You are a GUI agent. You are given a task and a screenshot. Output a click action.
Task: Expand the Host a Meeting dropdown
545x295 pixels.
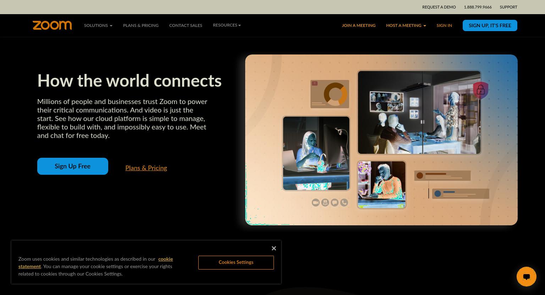click(x=406, y=25)
